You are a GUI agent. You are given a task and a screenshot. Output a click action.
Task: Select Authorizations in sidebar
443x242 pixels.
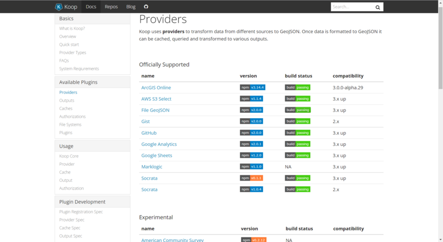(x=73, y=117)
